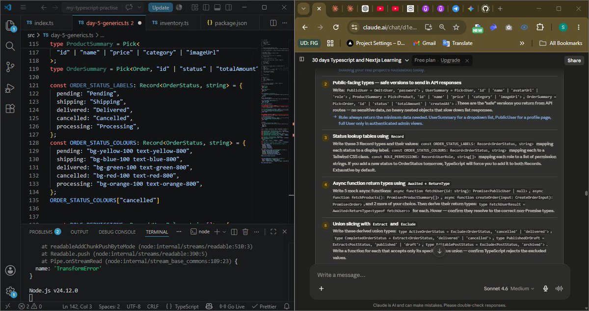The height and width of the screenshot is (311, 589).
Task: Start Go Live server
Action: 232,307
